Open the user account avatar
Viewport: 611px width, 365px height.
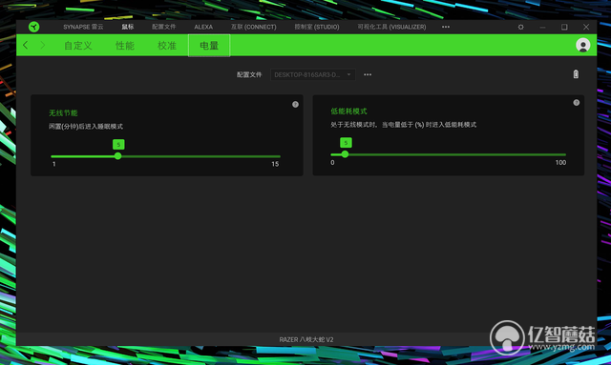(583, 45)
